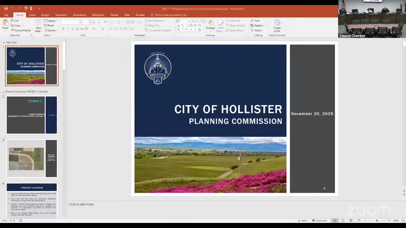Screen dimensions: 406x228
Task: Click the zoom in plus icon
Action: click(x=389, y=220)
